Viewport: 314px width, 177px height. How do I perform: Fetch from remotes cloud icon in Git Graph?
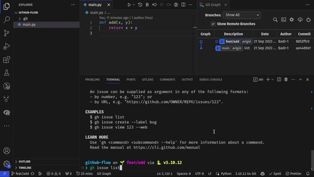pyautogui.click(x=300, y=20)
